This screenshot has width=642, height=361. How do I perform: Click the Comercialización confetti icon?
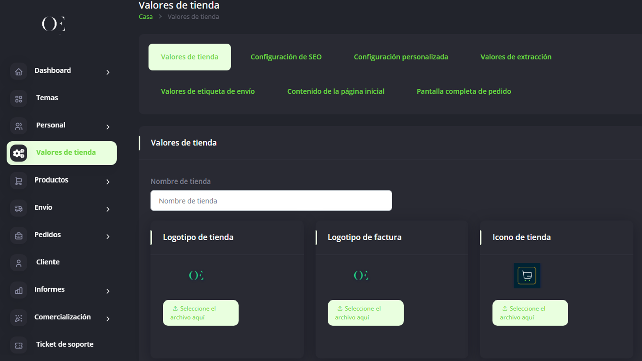(19, 318)
